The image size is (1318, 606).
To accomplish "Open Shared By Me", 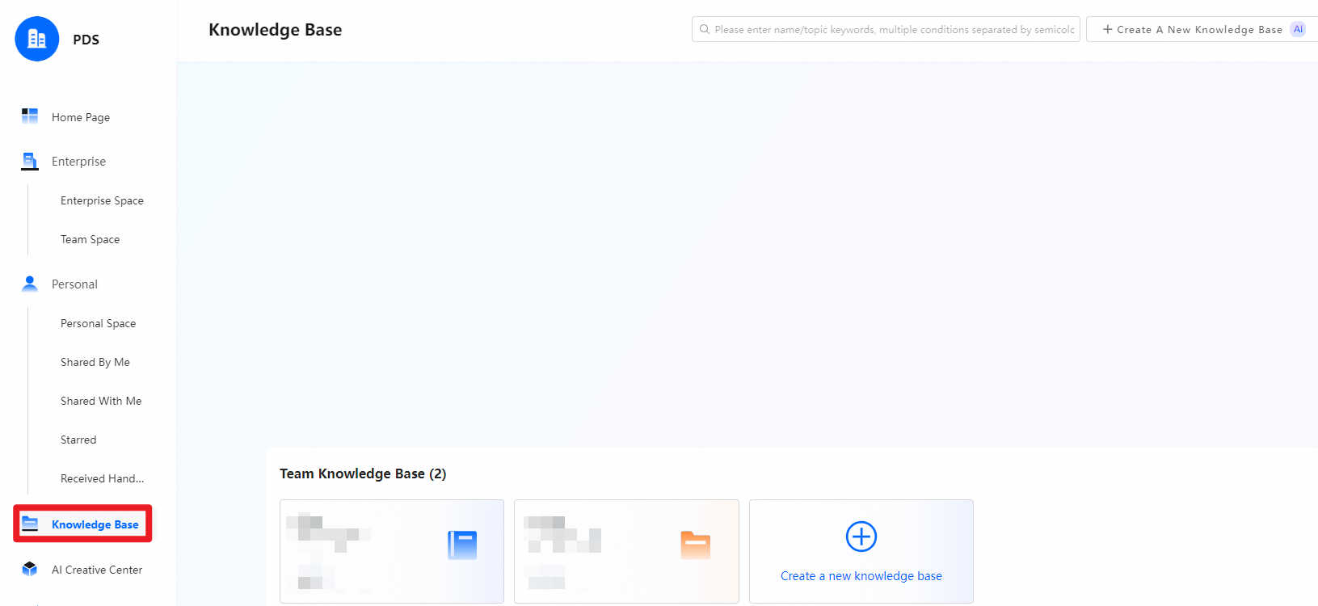I will (95, 362).
